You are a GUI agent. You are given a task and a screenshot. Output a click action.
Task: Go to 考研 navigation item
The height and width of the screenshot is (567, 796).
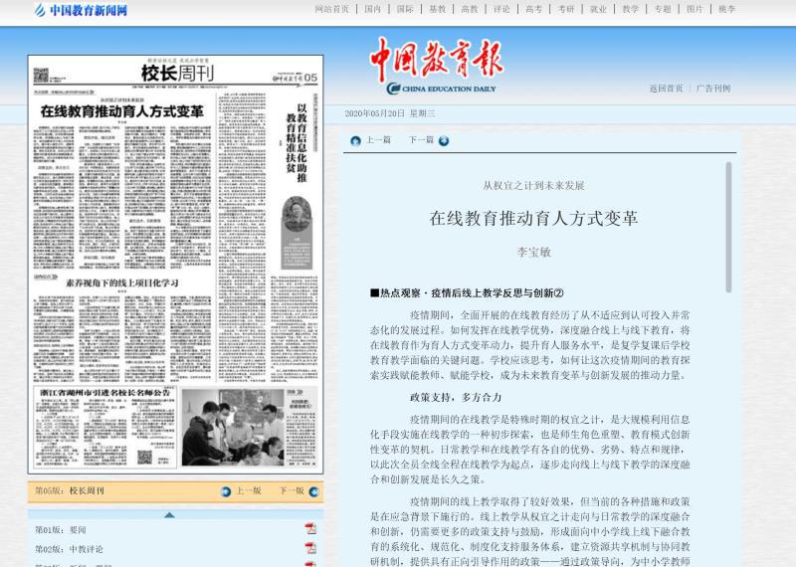coord(565,9)
